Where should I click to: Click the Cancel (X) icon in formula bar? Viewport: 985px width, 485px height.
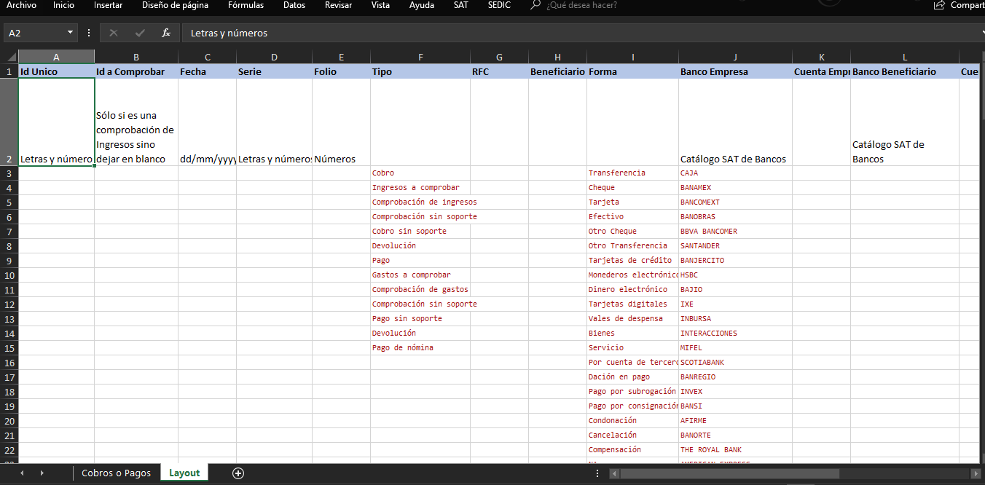point(114,33)
